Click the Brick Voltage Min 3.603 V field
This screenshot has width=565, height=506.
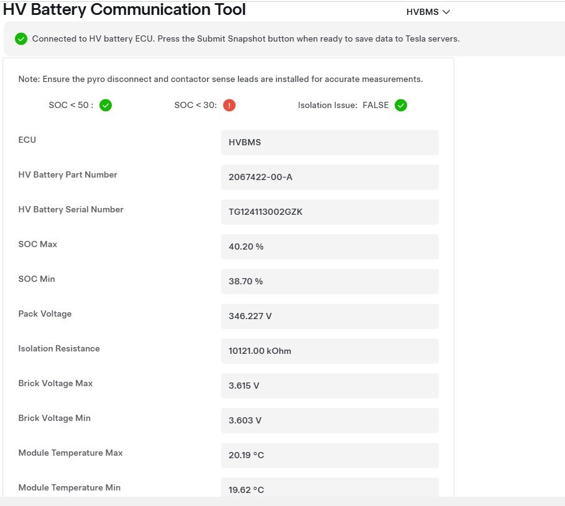329,420
